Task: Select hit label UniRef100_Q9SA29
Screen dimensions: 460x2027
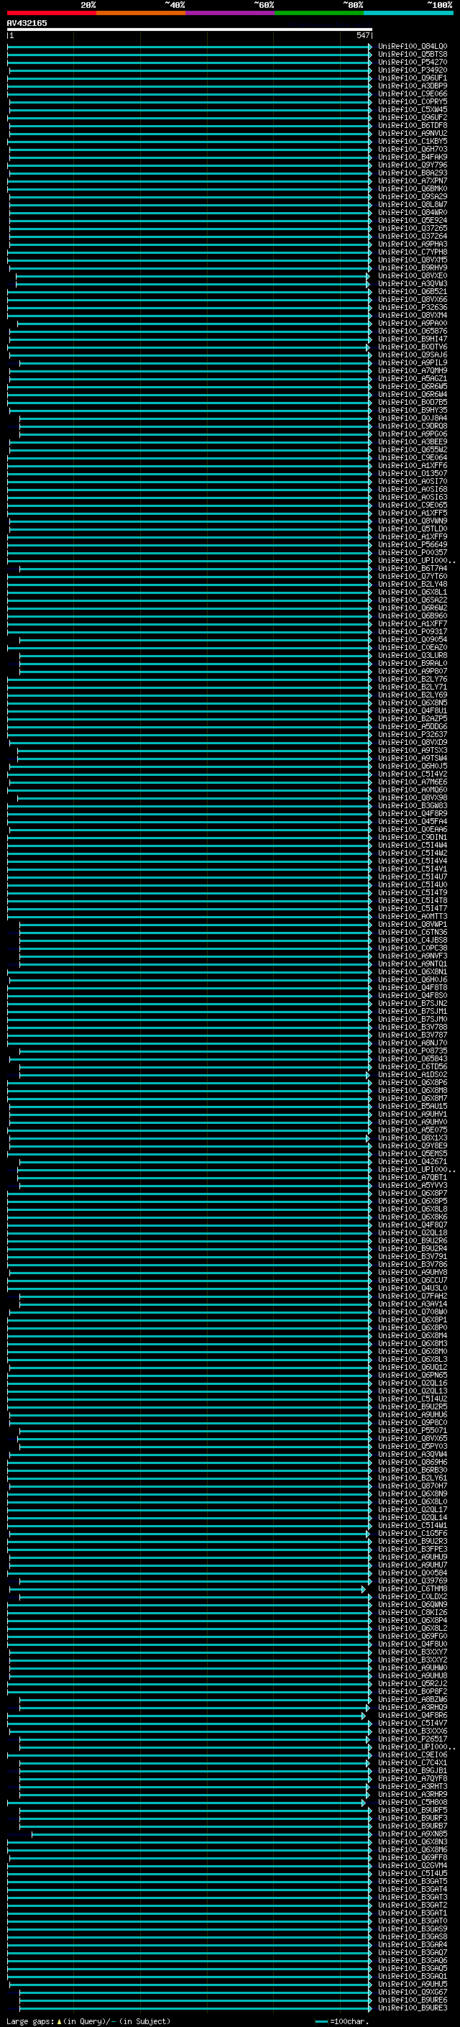Action: 412,197
